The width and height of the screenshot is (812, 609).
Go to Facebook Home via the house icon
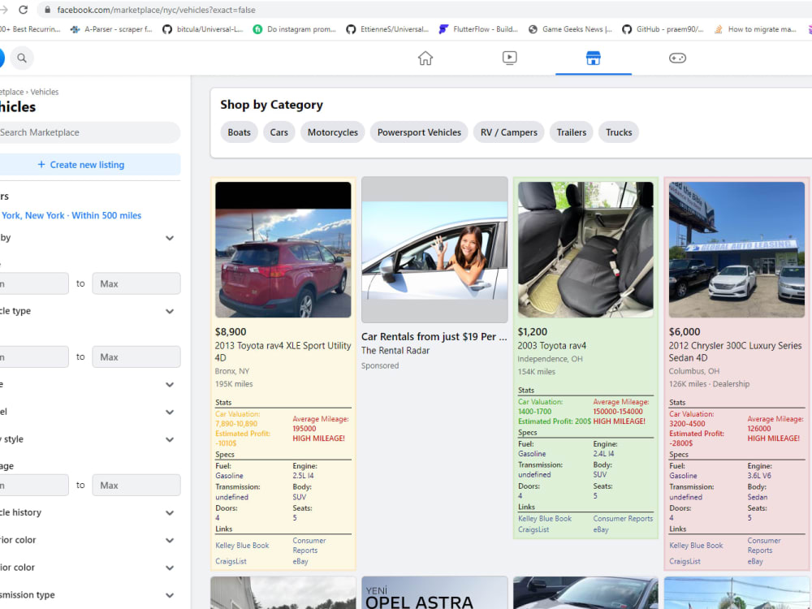(425, 58)
